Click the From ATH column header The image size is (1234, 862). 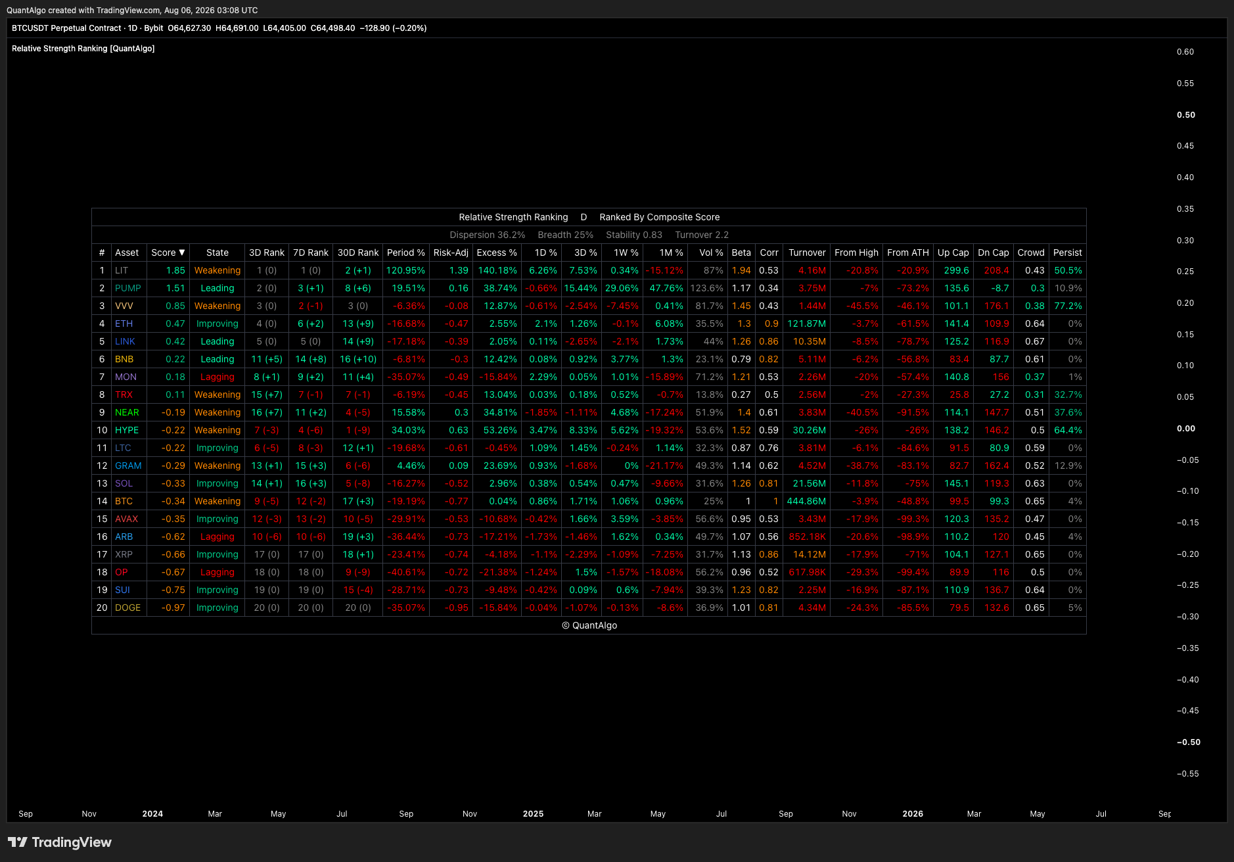coord(908,252)
